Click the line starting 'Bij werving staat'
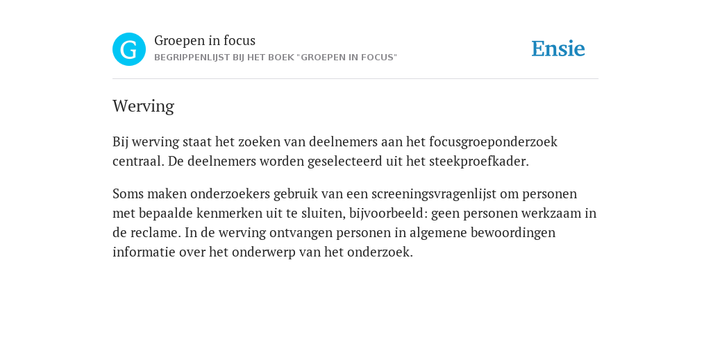This screenshot has width=711, height=355. coord(335,142)
